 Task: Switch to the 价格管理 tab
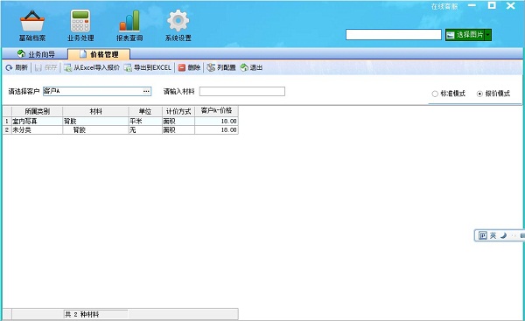(99, 54)
